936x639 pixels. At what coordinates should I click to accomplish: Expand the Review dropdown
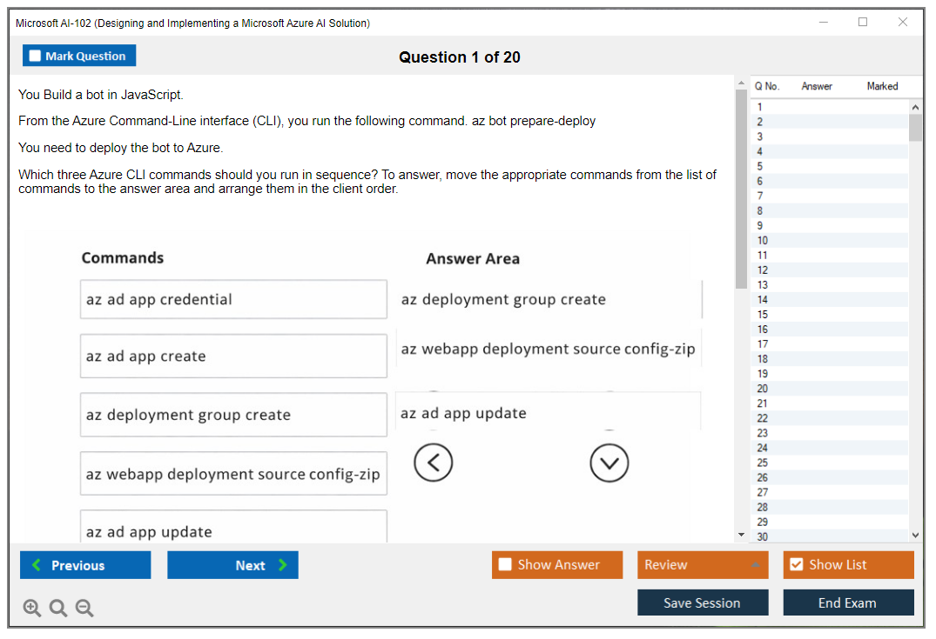755,565
